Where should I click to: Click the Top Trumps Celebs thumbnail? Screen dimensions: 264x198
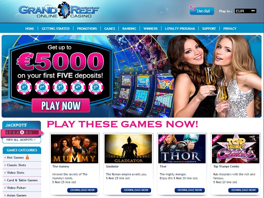(236, 149)
